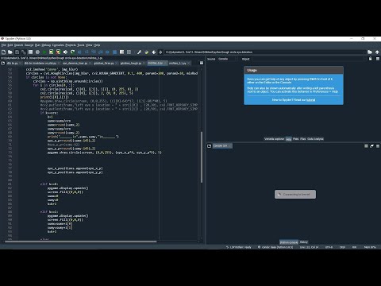381x286 pixels.
Task: Switch to the gozbes_three.py editor tab
Action: tap(104, 64)
